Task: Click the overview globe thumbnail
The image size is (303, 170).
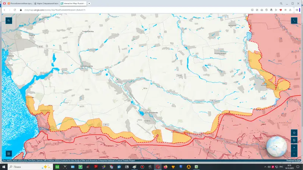Action: 276,147
